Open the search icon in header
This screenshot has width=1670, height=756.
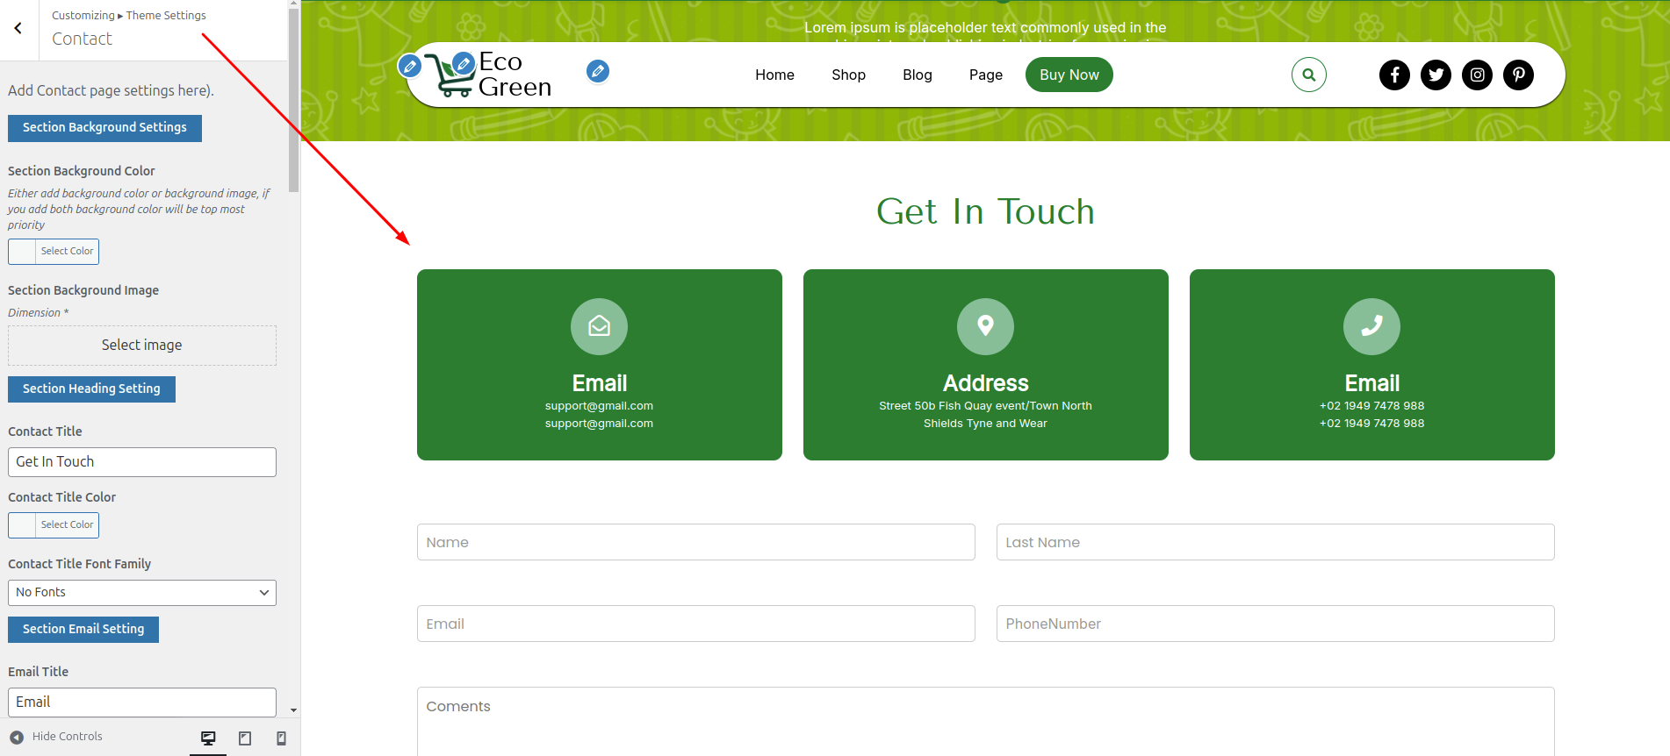click(x=1308, y=75)
